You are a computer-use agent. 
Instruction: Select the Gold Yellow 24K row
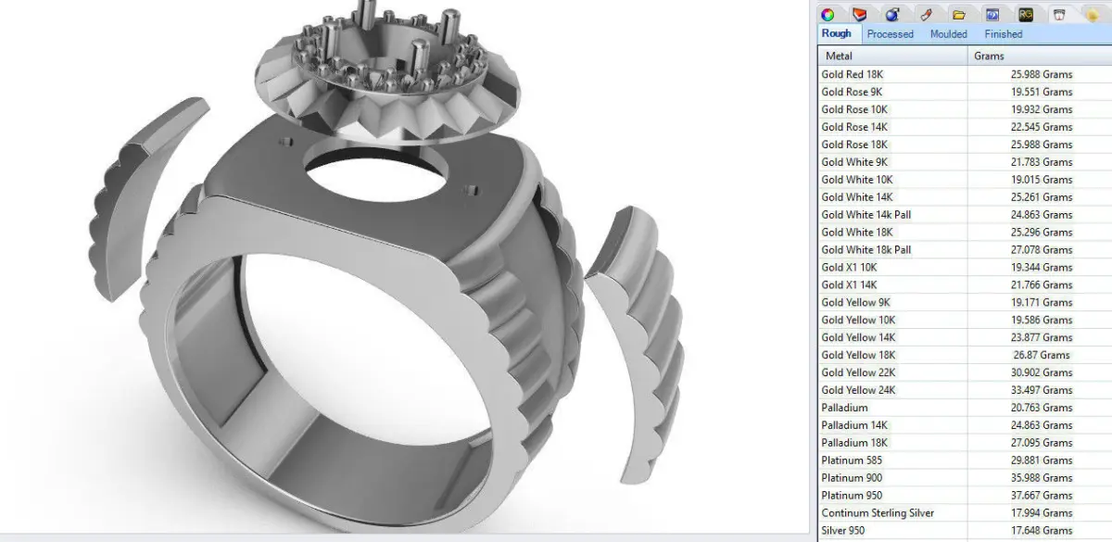click(965, 391)
